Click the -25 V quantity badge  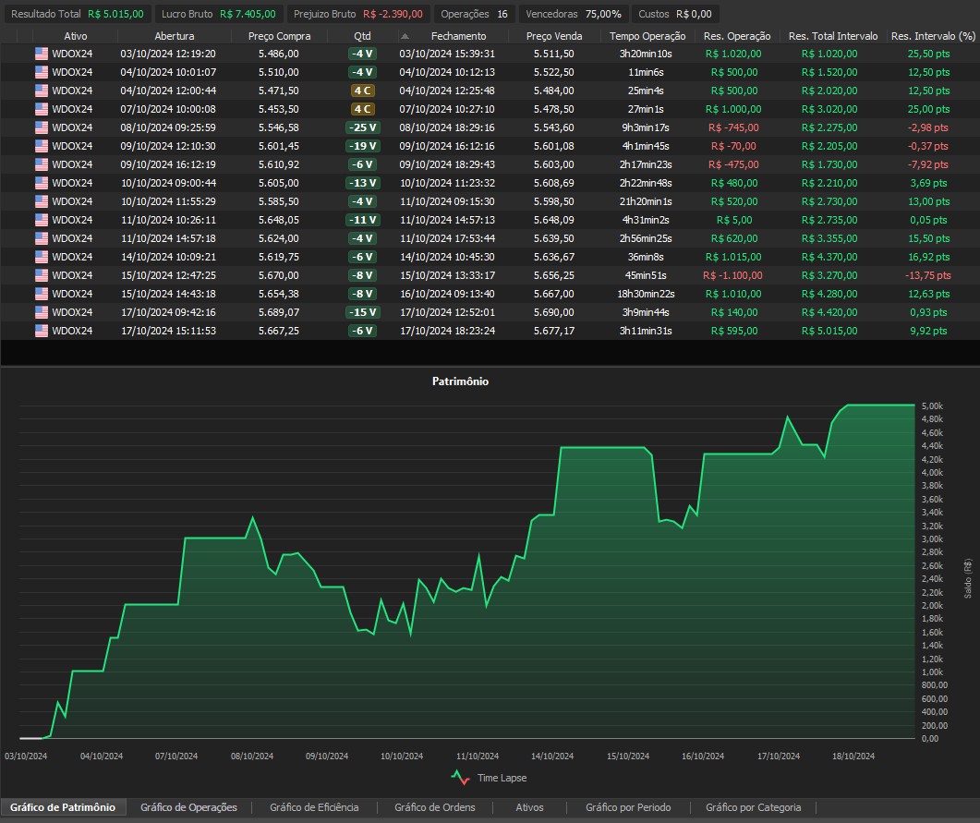point(362,127)
